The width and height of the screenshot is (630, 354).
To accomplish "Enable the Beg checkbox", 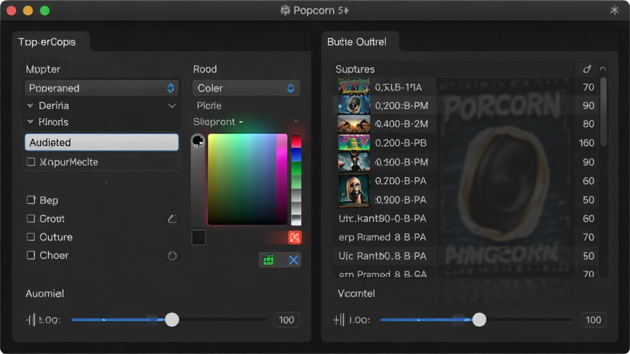I will point(31,200).
